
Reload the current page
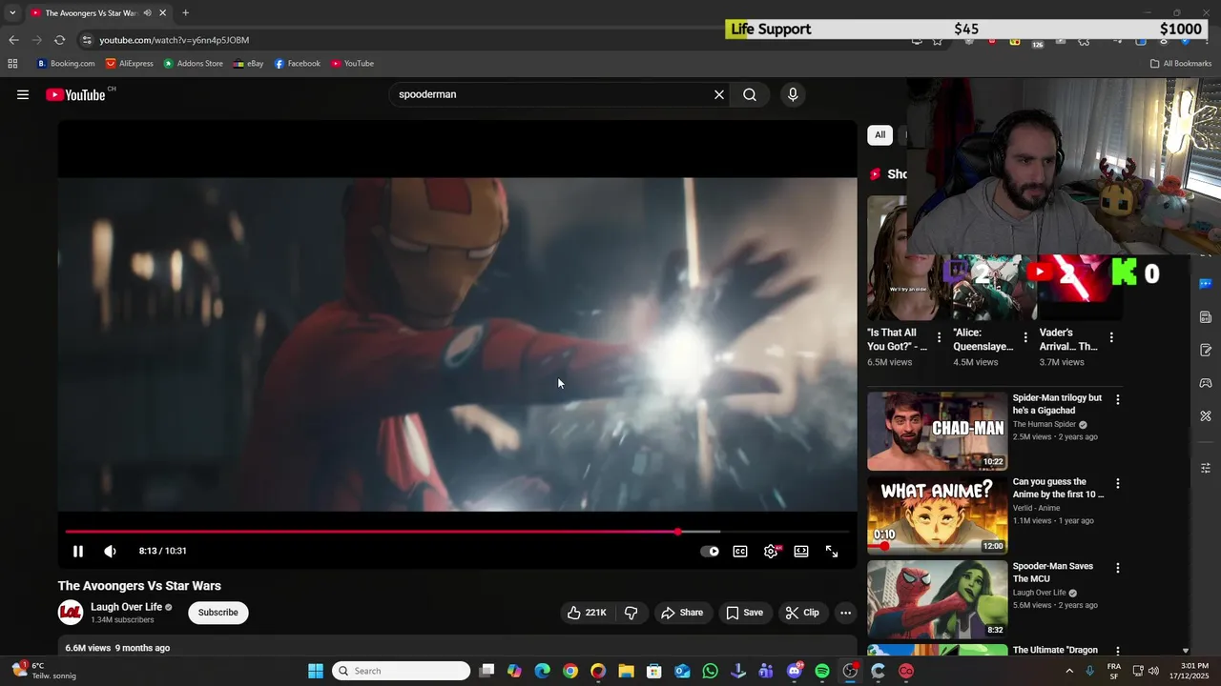tap(59, 40)
